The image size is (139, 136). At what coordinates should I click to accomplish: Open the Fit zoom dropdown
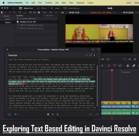click(x=64, y=12)
